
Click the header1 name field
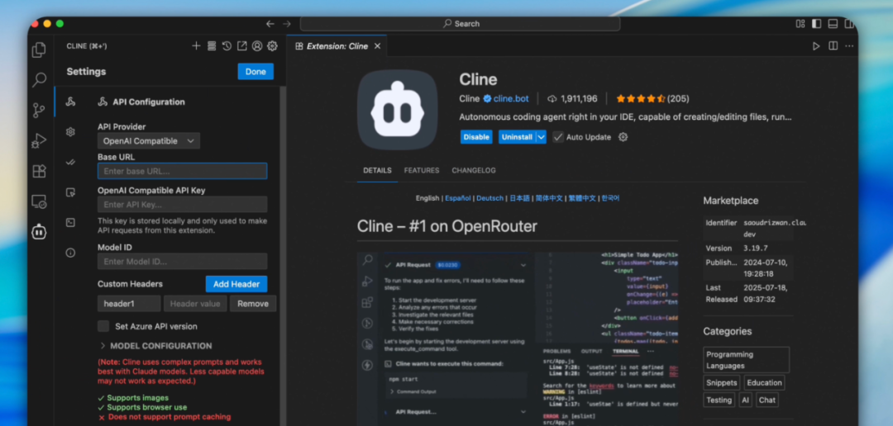pos(129,304)
